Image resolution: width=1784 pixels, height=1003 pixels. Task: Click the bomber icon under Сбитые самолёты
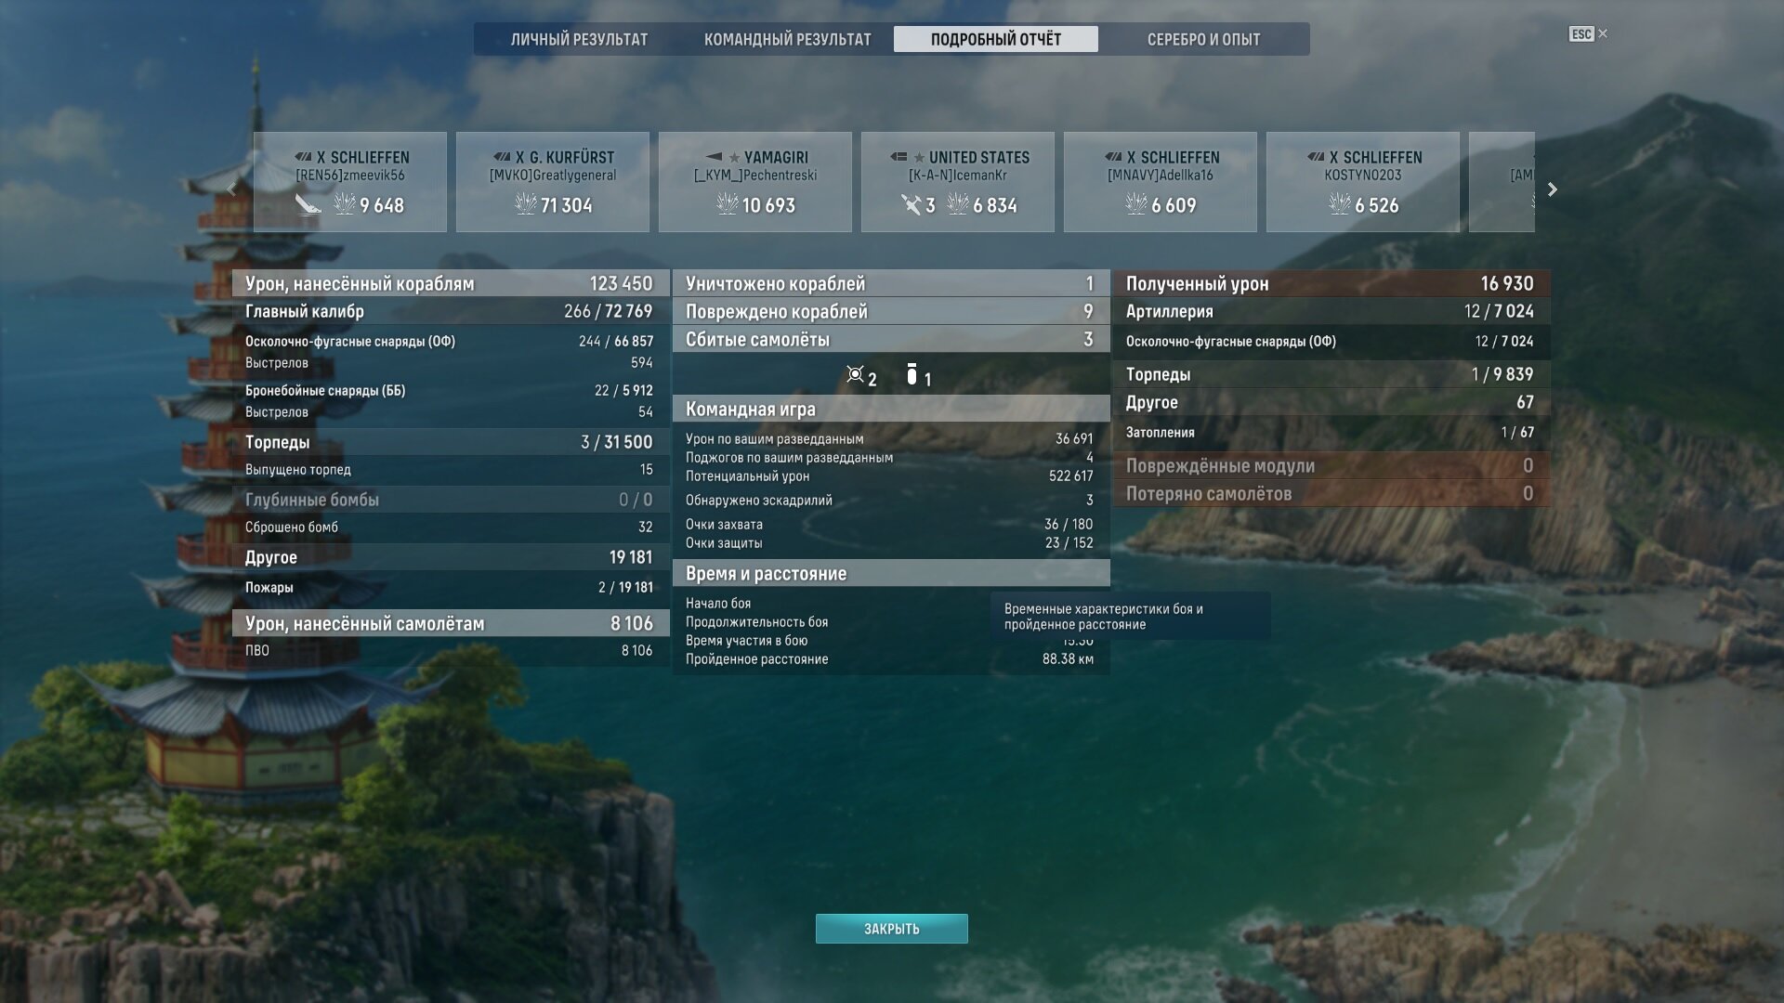(912, 374)
